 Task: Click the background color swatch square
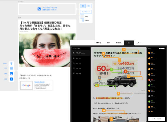(82, 17)
